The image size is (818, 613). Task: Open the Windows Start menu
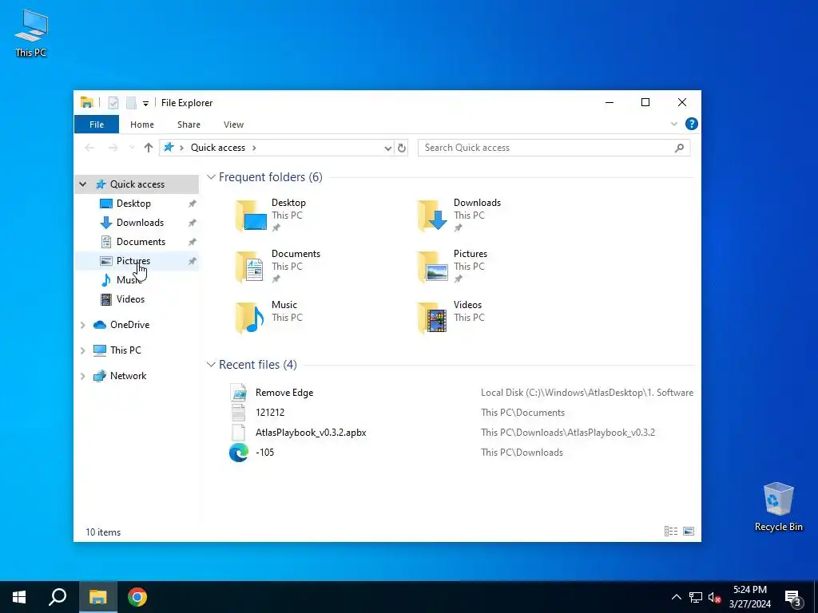19,597
